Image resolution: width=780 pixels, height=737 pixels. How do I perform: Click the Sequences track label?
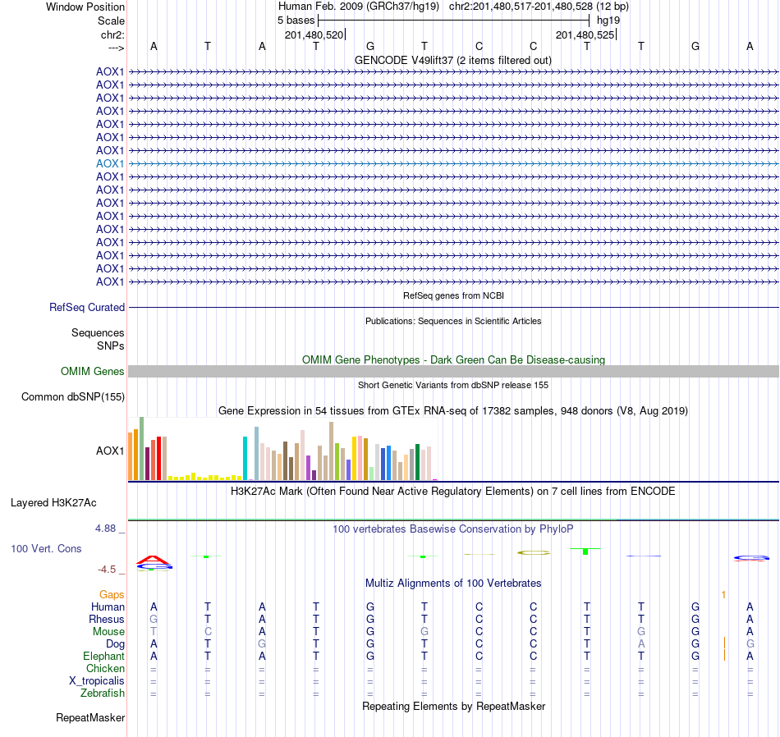click(x=98, y=332)
